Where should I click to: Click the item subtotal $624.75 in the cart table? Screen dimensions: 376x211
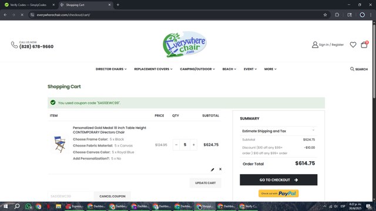(211, 145)
